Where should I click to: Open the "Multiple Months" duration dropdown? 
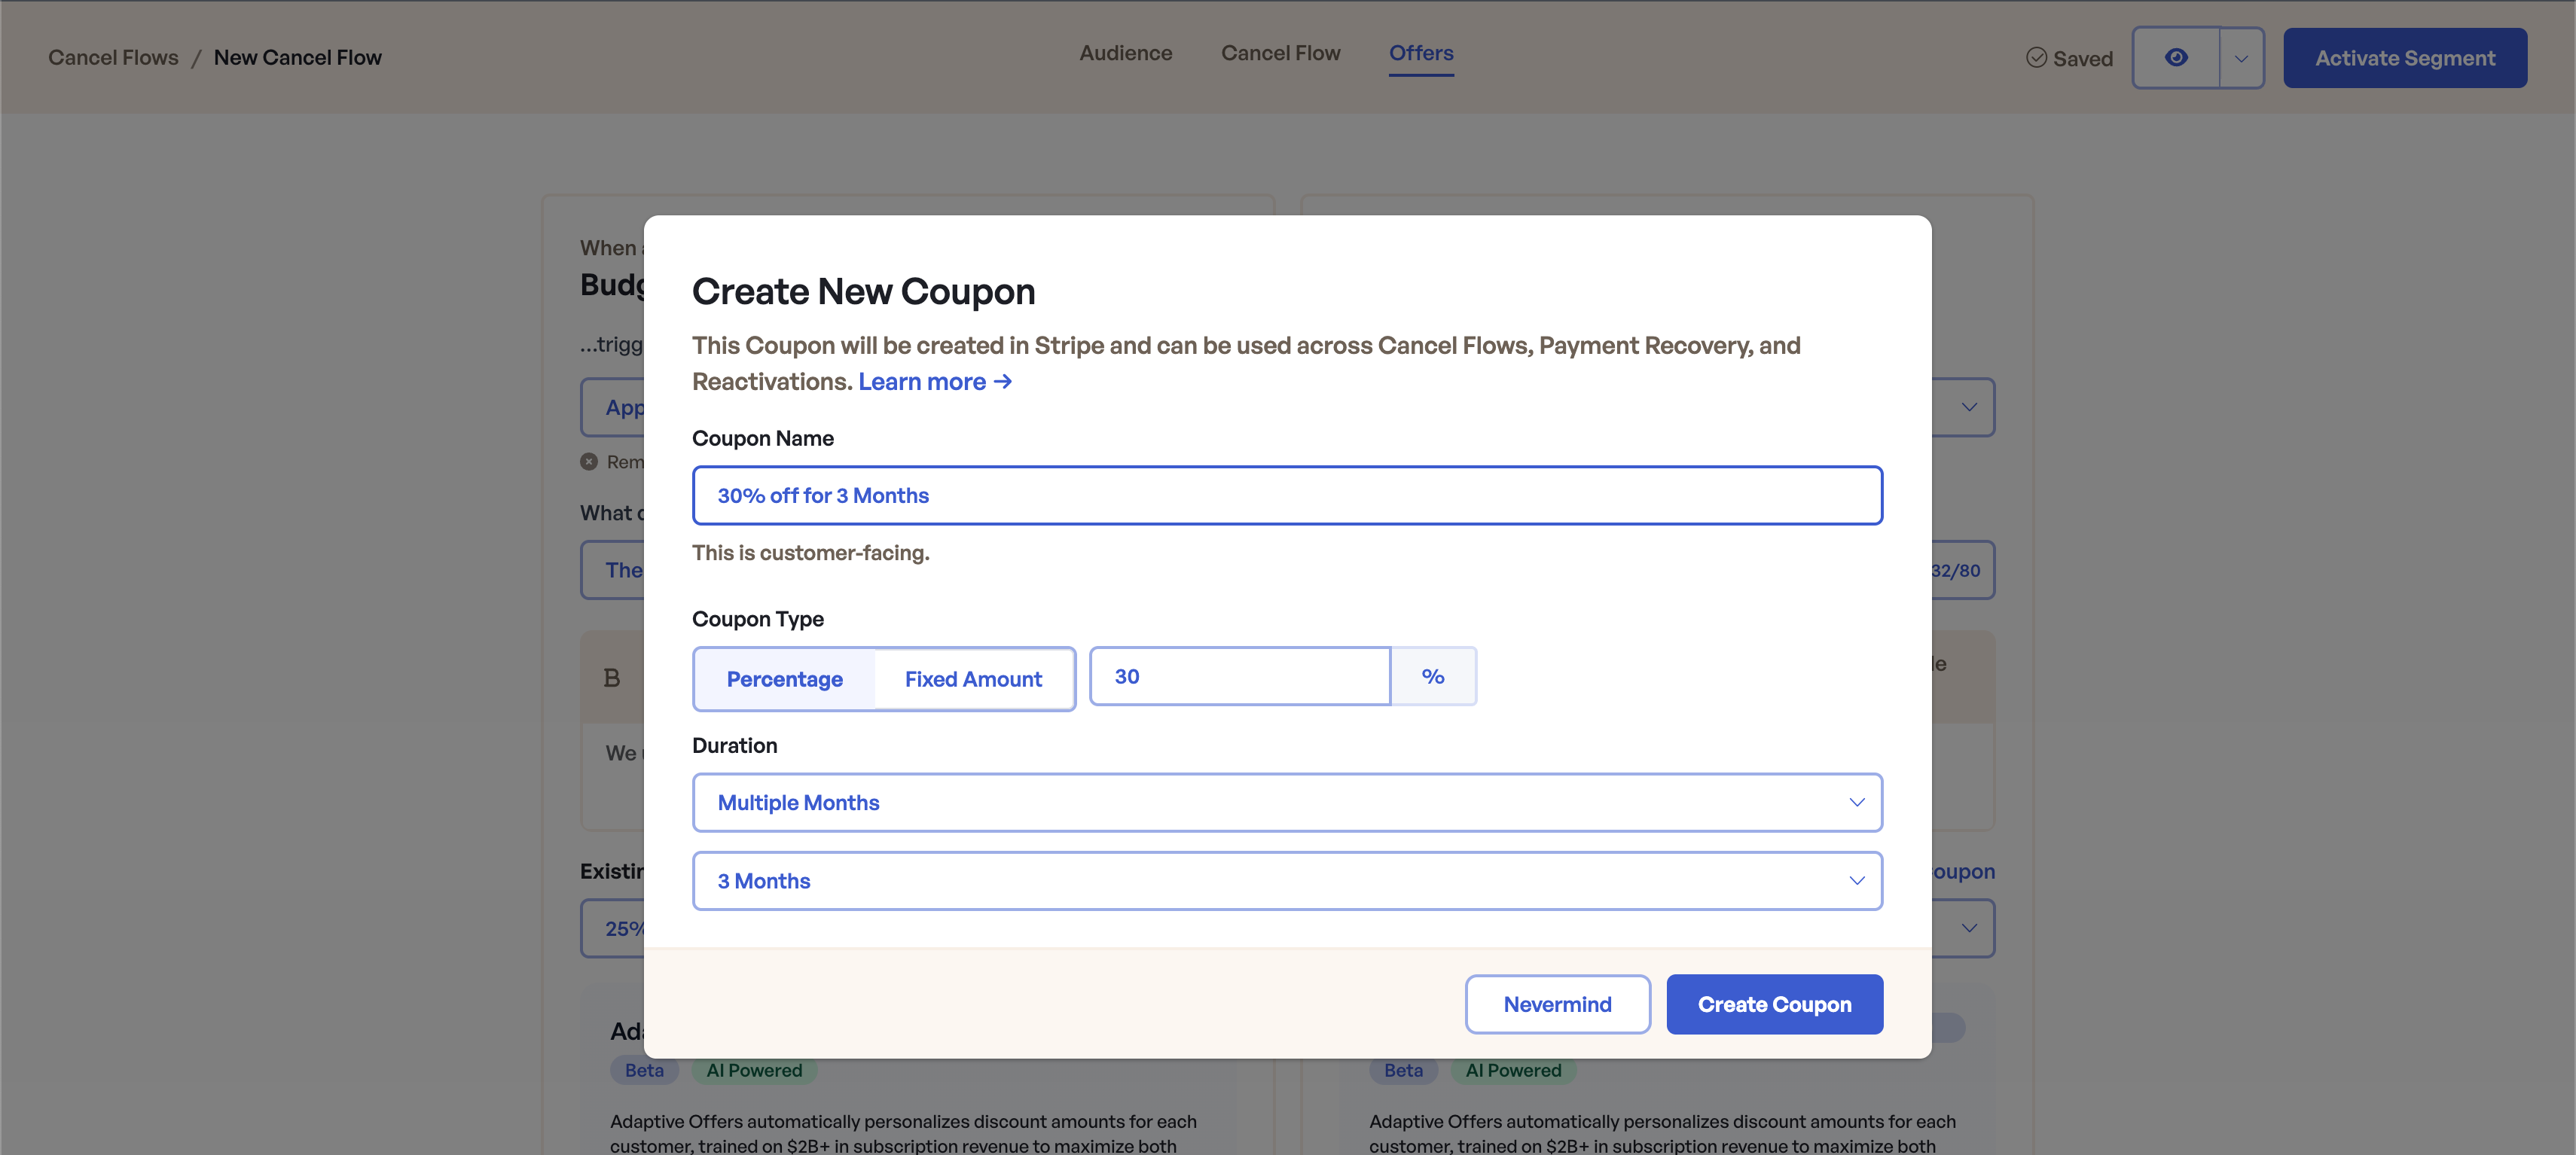click(x=1286, y=802)
